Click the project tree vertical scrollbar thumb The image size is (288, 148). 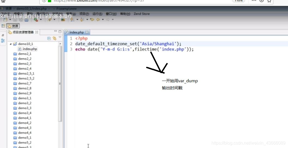coord(60,84)
